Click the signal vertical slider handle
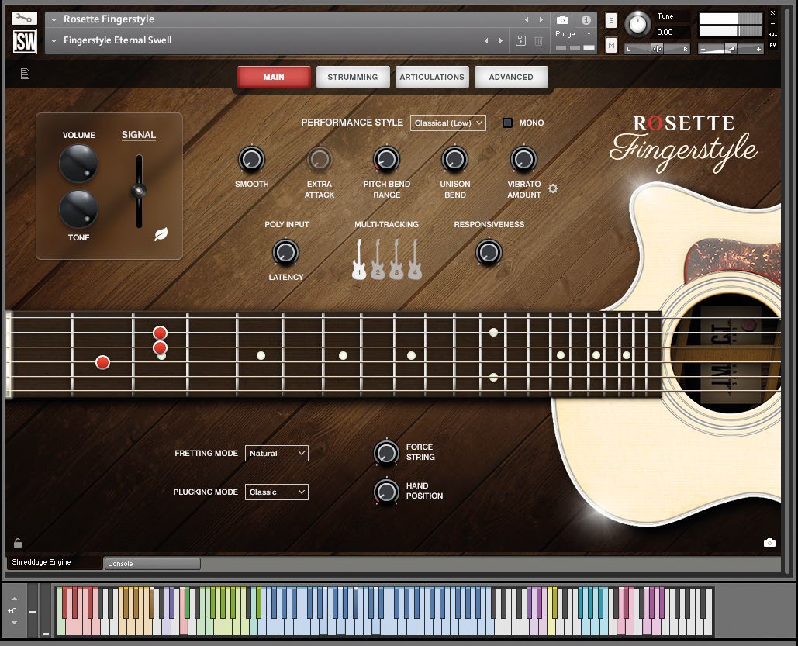798x646 pixels. coord(138,191)
